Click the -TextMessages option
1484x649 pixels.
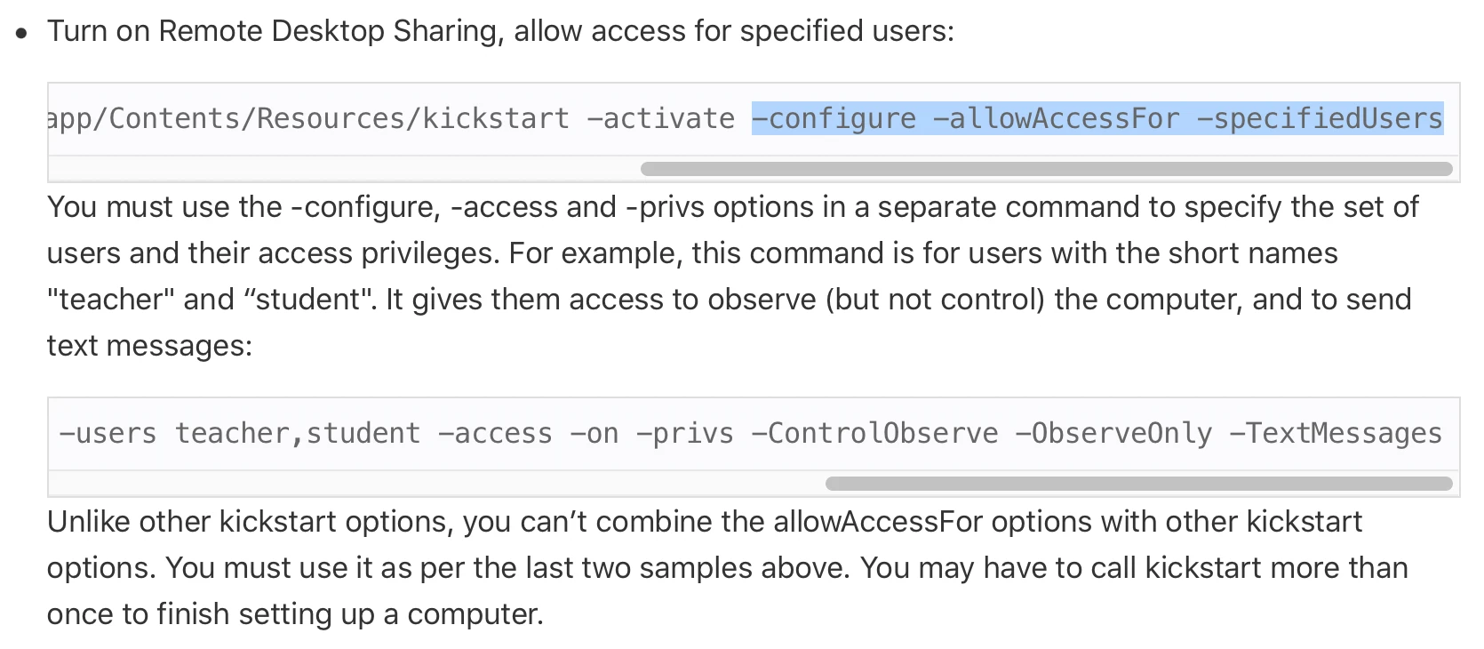pos(1336,433)
